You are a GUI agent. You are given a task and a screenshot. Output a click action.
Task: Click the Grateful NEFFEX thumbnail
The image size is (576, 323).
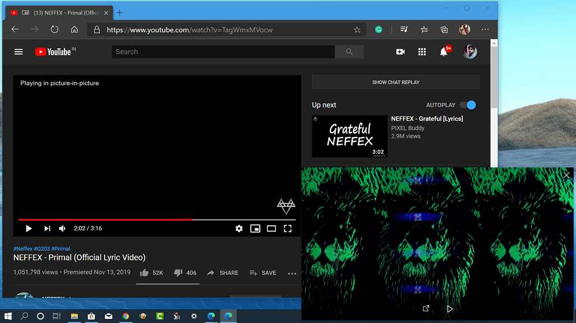tap(350, 136)
